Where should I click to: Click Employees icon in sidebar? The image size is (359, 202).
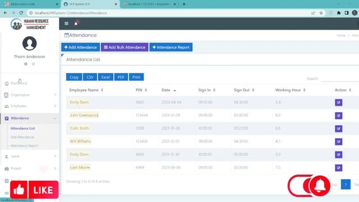[x=7, y=106]
